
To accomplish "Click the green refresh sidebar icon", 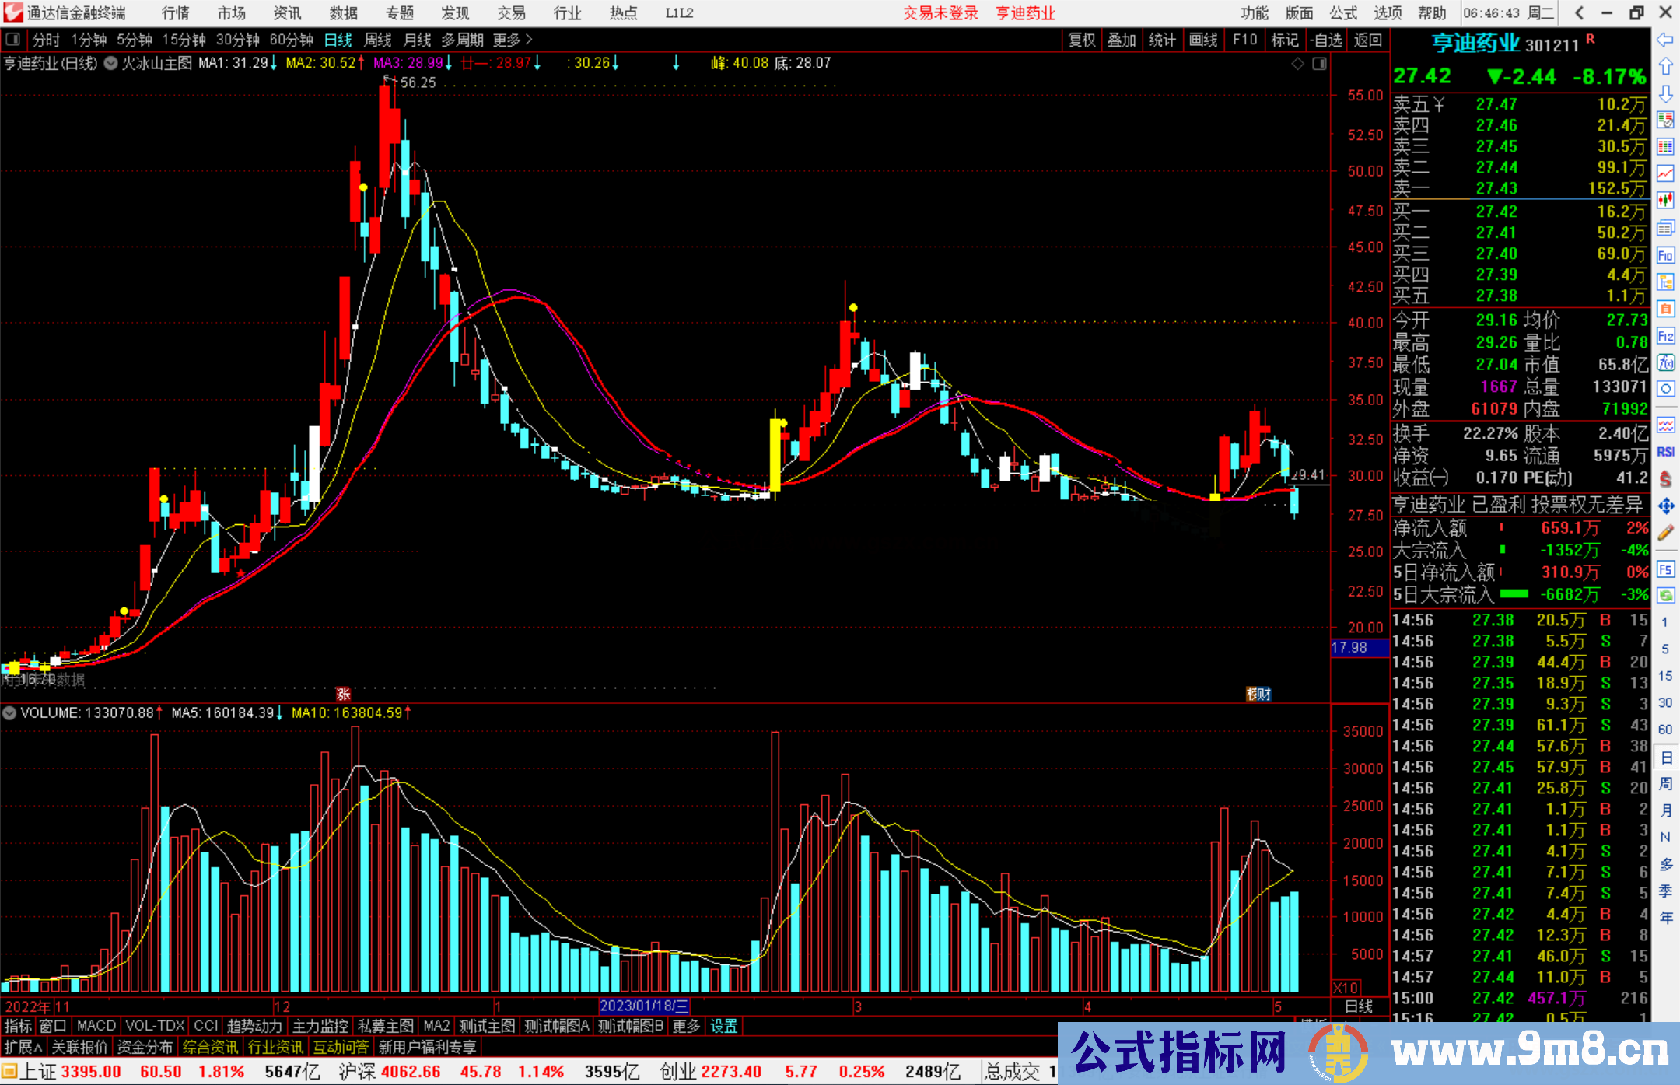I will 1665,596.
